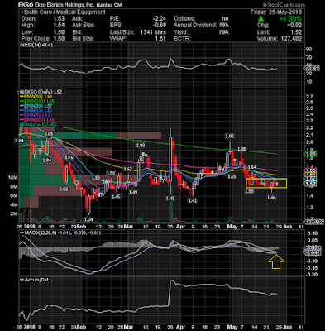Click the candlestick icon beside EKSO (Daily) legend

(21, 92)
